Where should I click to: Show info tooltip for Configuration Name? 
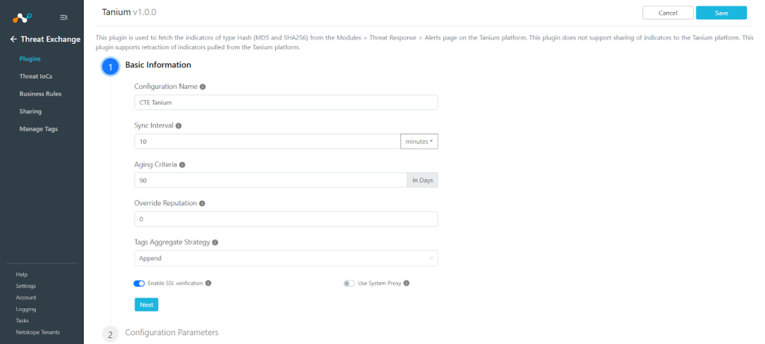click(x=202, y=87)
